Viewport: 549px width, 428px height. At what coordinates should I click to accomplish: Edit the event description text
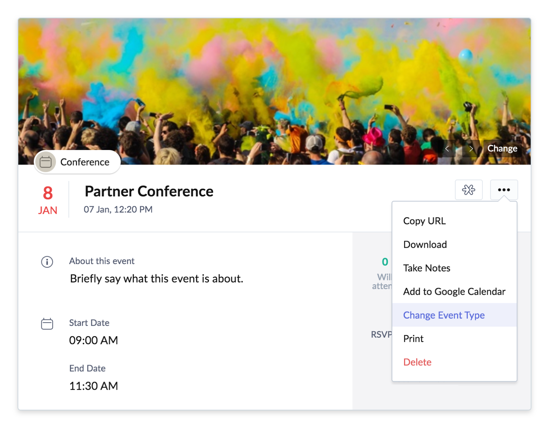click(157, 279)
